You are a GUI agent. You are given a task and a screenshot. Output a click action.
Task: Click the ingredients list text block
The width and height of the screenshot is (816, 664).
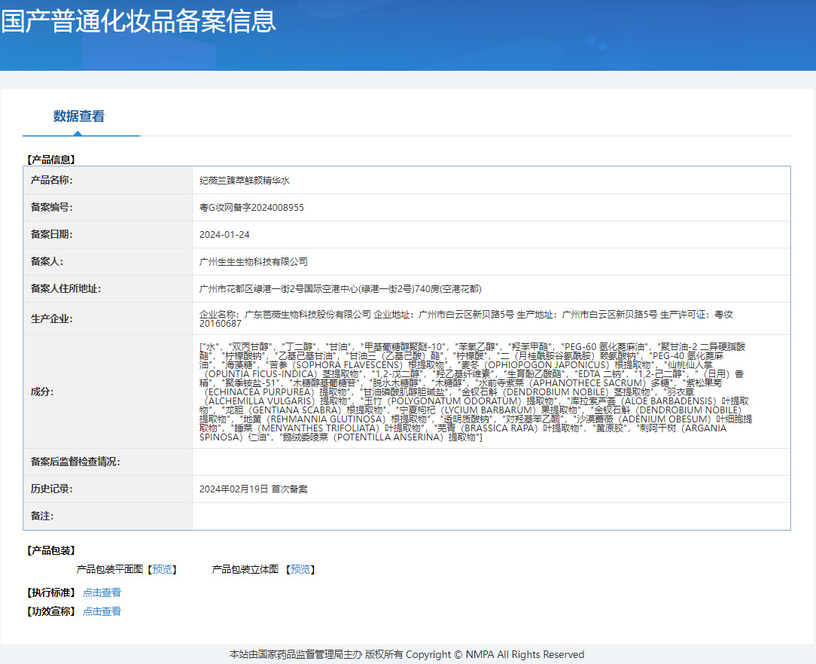tap(474, 391)
